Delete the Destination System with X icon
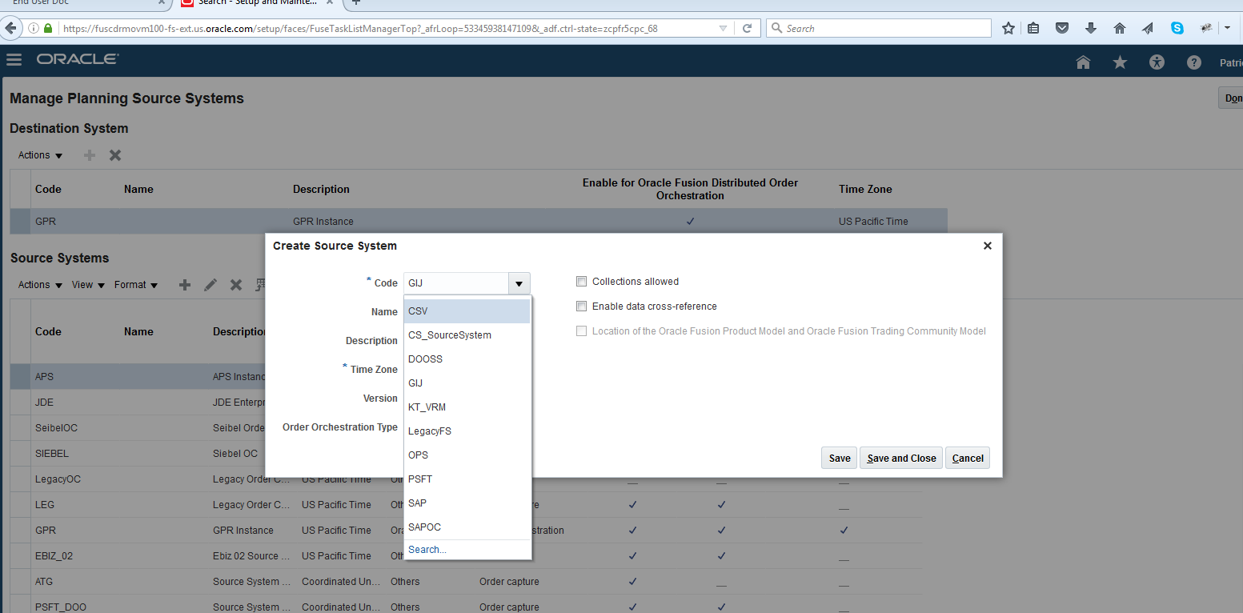This screenshot has height=613, width=1243. point(115,155)
